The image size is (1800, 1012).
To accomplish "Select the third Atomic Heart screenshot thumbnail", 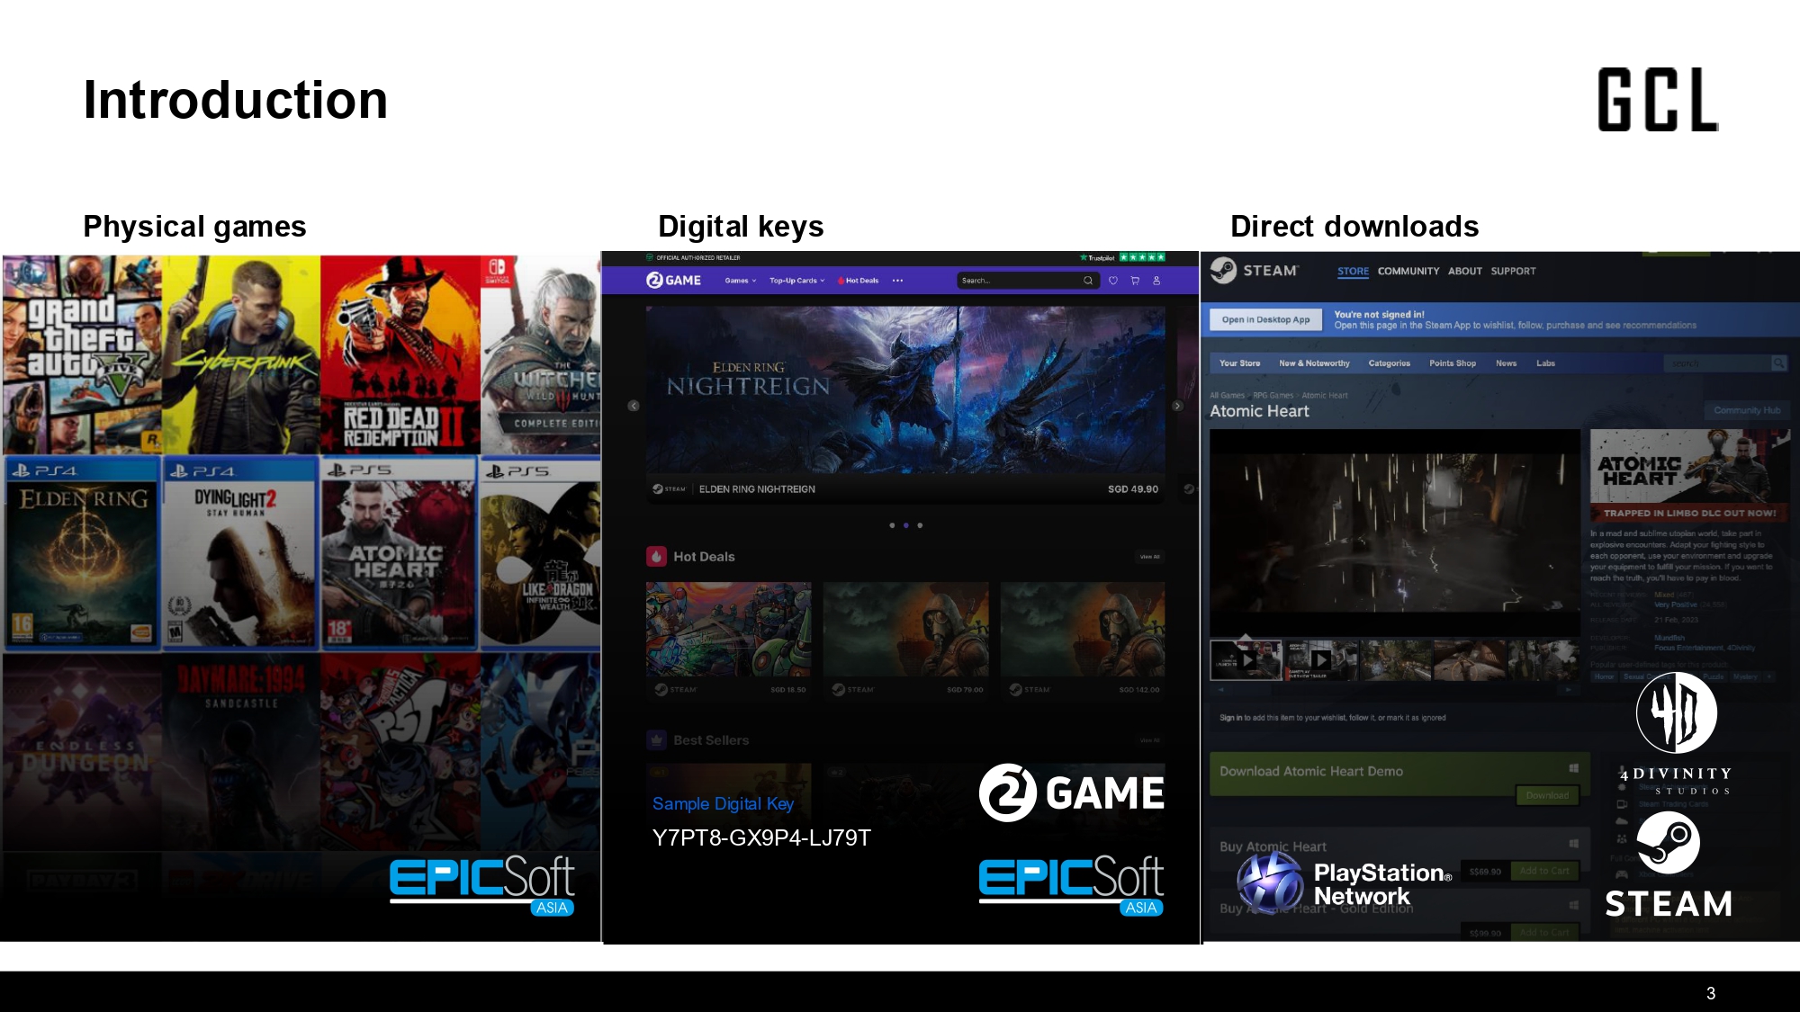I will 1396,659.
